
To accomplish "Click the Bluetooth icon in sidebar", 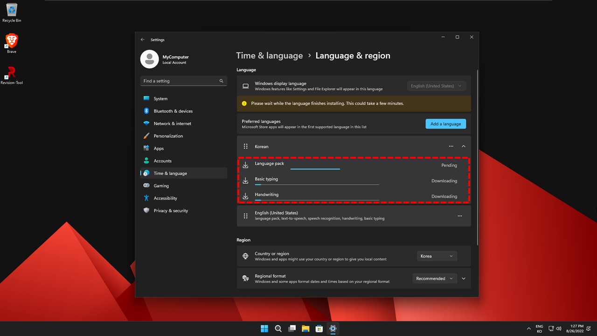I will [x=146, y=111].
